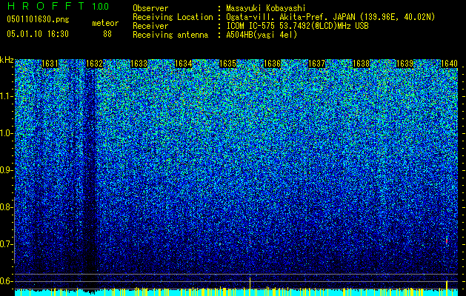Click the 0.6 kHz axis label
This screenshot has height=296, width=466.
coord(7,281)
